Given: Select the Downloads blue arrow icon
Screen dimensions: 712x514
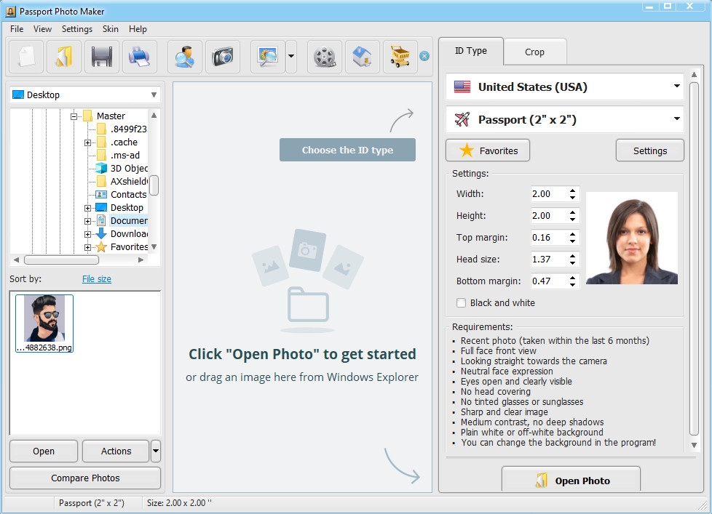Looking at the screenshot, I should point(101,234).
